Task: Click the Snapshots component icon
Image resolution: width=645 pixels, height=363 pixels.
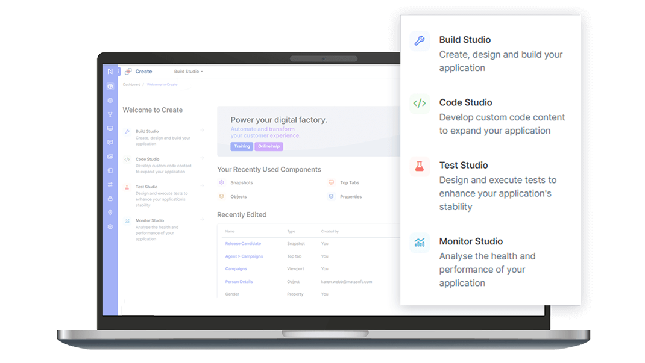Action: pyautogui.click(x=222, y=182)
